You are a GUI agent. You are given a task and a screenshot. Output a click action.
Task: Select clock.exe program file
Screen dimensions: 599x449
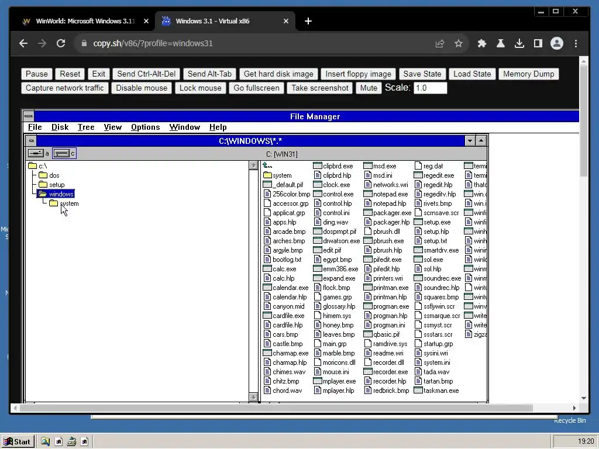coord(332,185)
